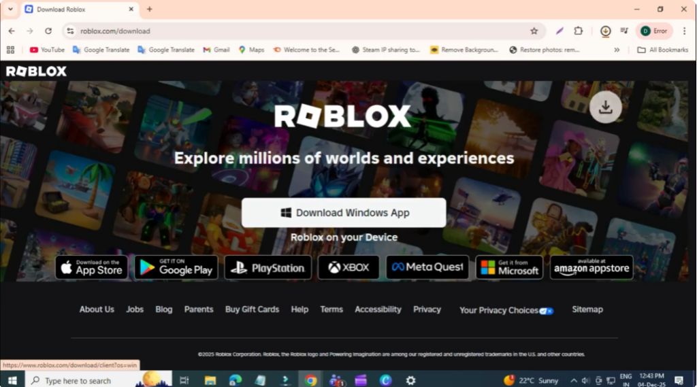Reload the Roblox download page
Image resolution: width=697 pixels, height=387 pixels.
48,31
